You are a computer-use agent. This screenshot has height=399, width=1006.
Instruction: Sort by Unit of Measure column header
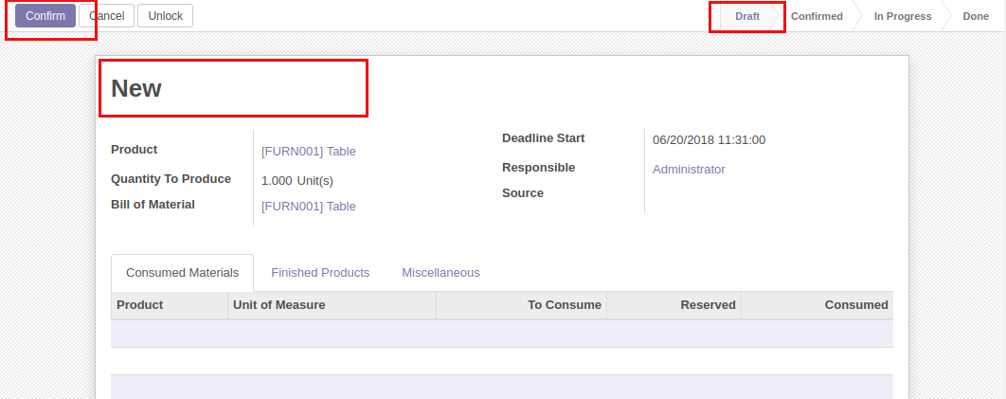coord(278,305)
